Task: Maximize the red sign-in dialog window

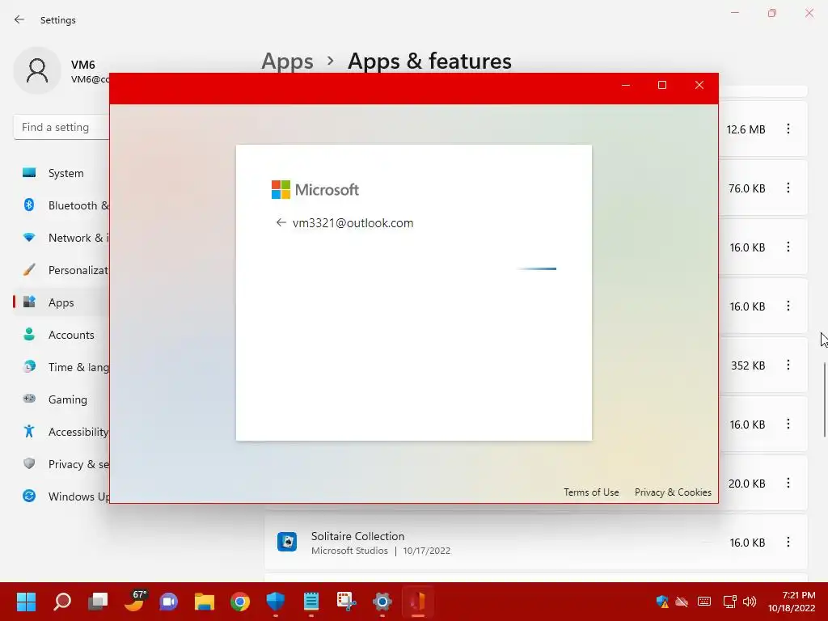Action: pos(662,85)
